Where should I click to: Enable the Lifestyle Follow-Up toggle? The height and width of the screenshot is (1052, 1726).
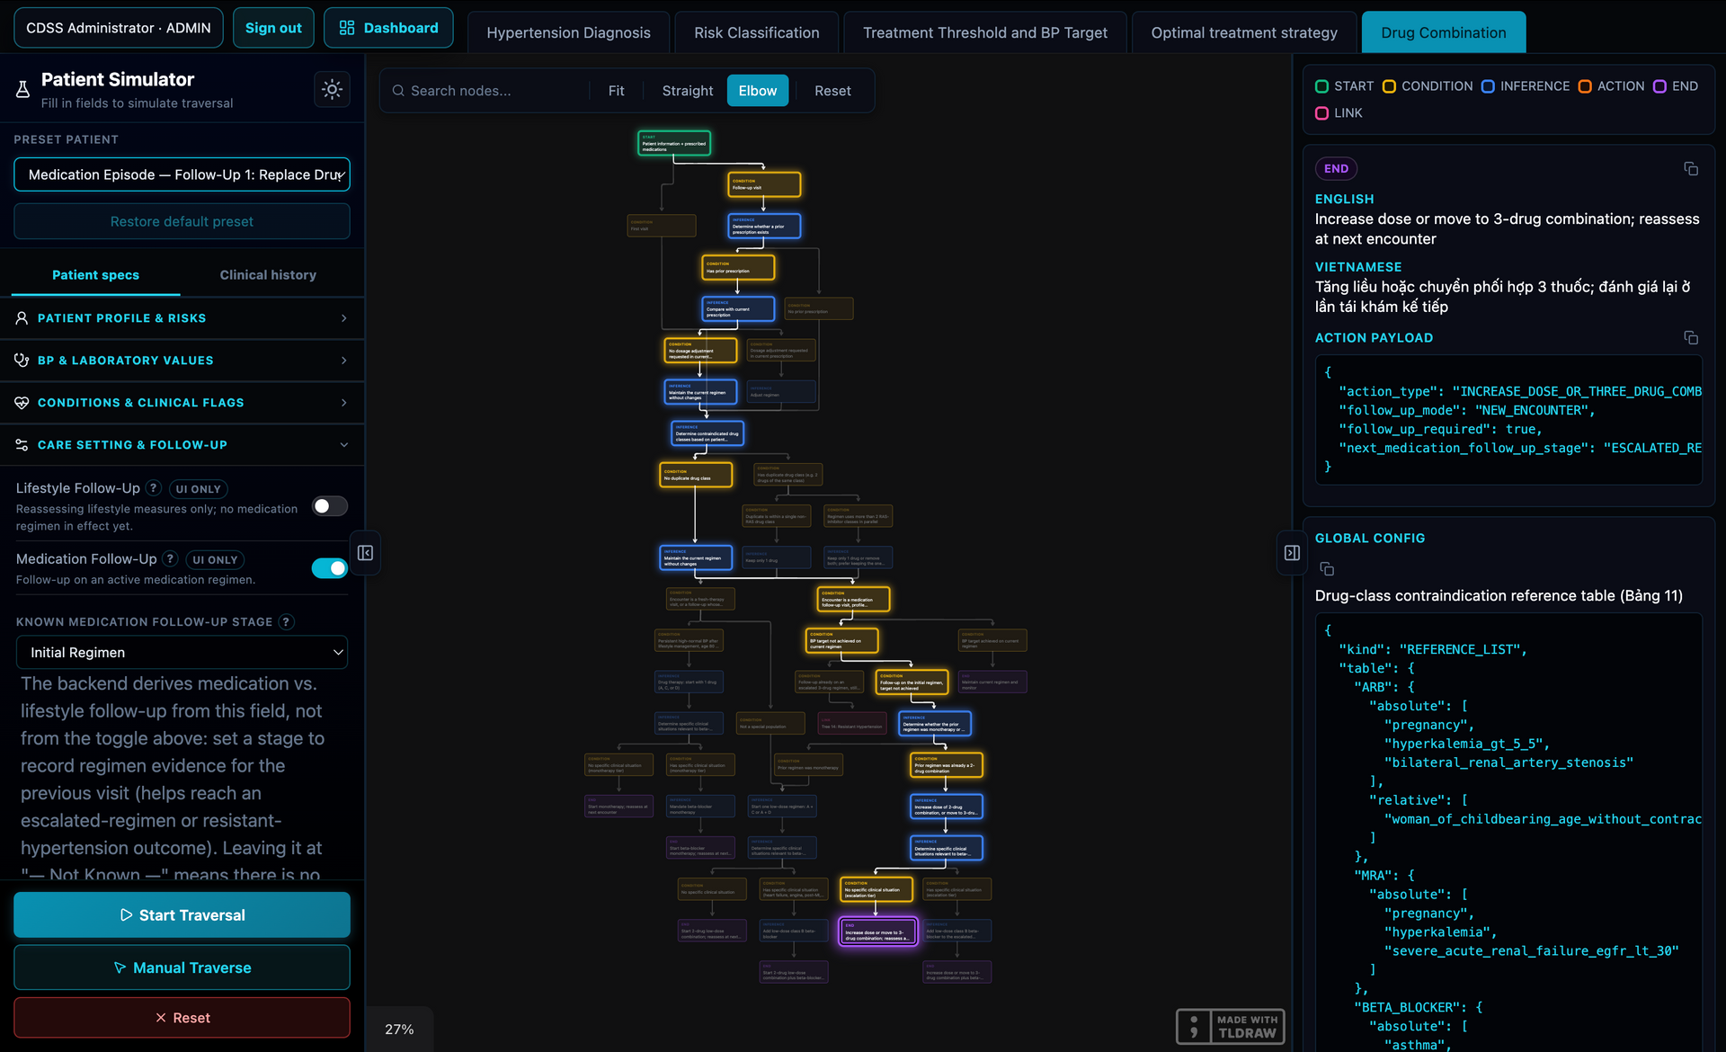(330, 506)
